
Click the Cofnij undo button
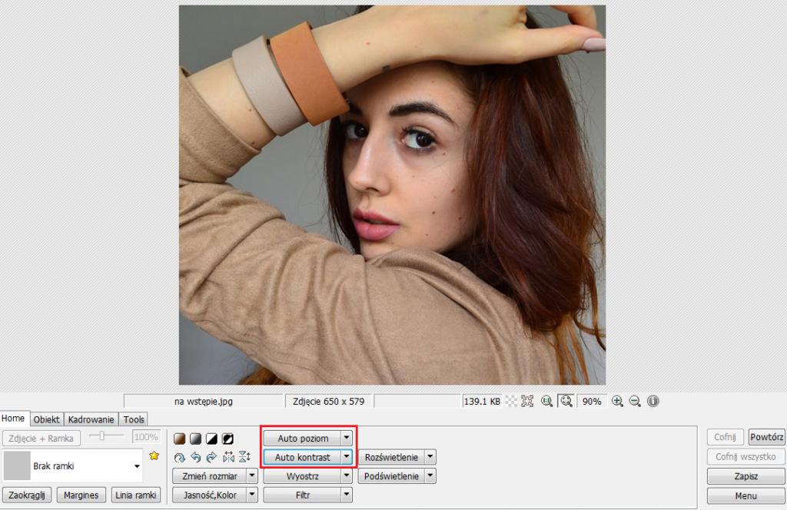726,437
